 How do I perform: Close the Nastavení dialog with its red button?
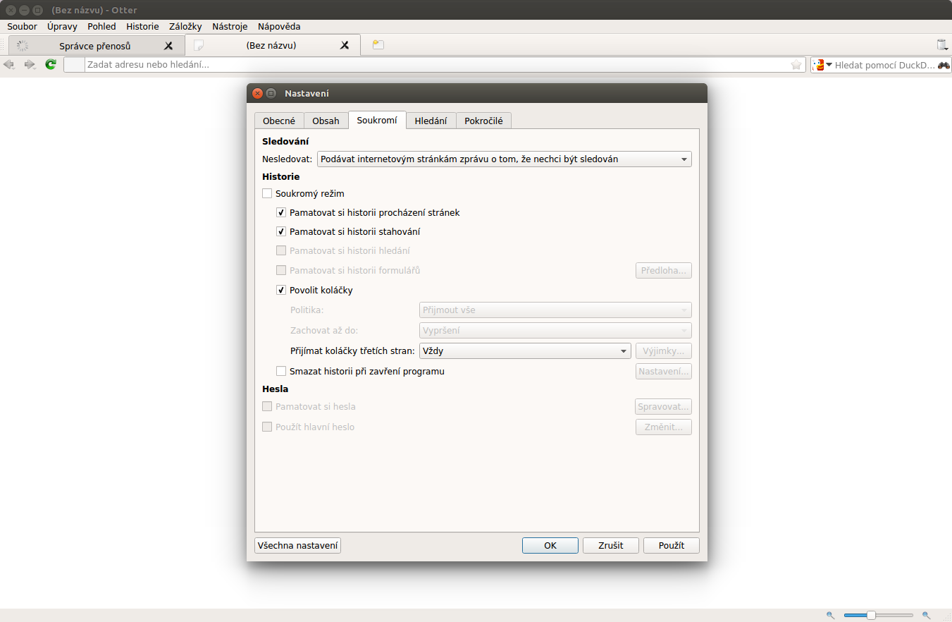(257, 93)
